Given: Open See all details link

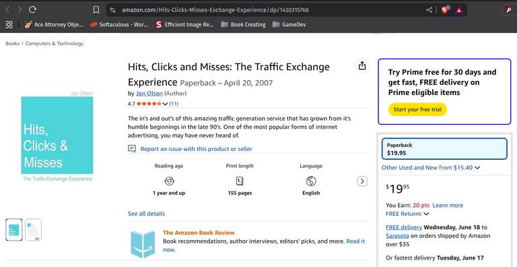Looking at the screenshot, I should (146, 214).
